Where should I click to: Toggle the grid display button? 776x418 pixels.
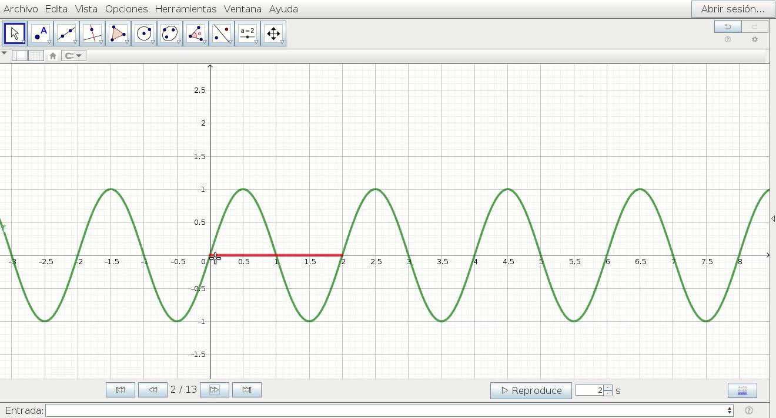(36, 56)
